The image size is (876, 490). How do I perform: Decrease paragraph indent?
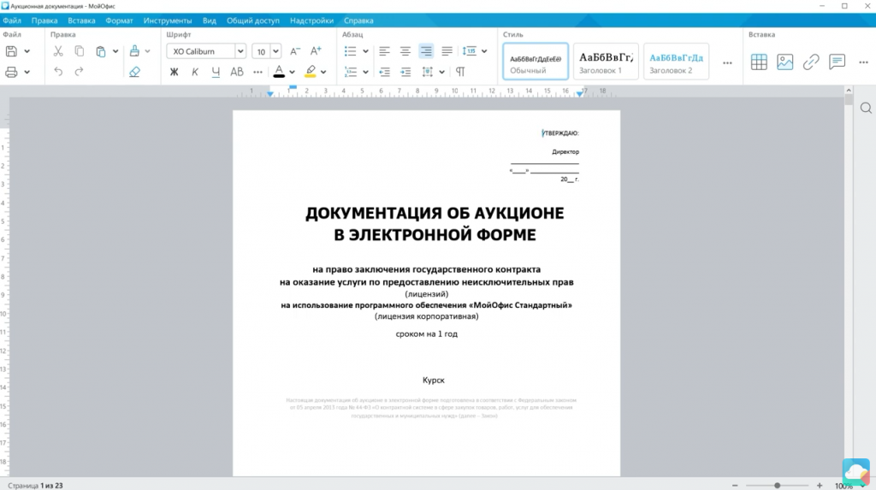tap(384, 72)
